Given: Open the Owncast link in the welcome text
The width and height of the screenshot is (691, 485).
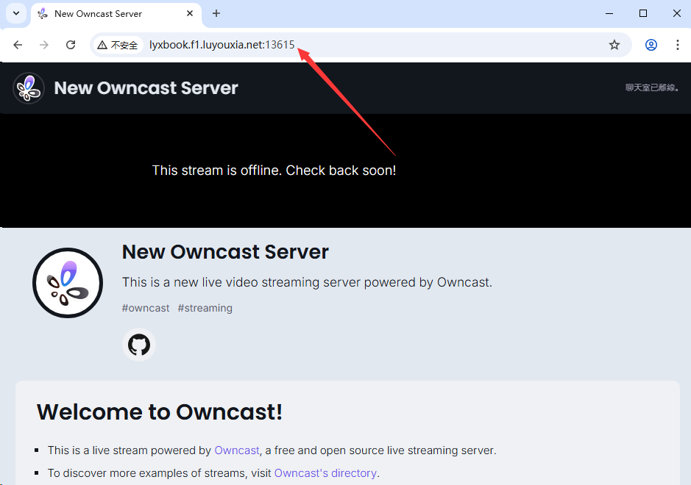Looking at the screenshot, I should 237,450.
